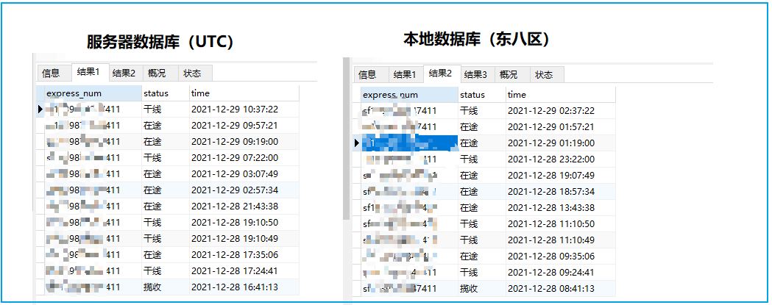The width and height of the screenshot is (772, 305).
Task: Click 揽收 status in the 16:41:13 row
Action: tap(166, 287)
